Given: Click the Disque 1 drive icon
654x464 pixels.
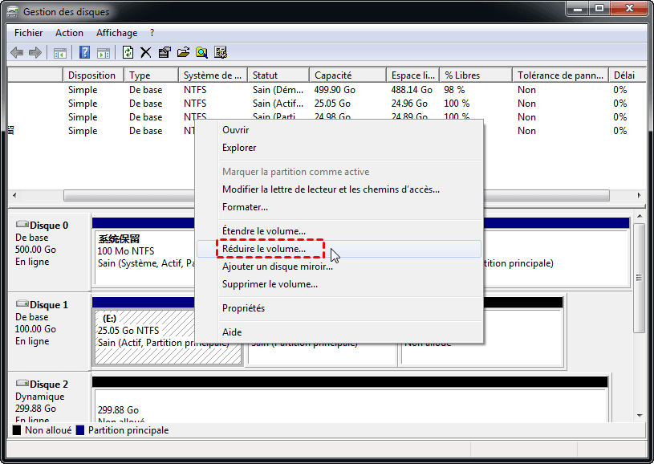Looking at the screenshot, I should click(x=22, y=304).
